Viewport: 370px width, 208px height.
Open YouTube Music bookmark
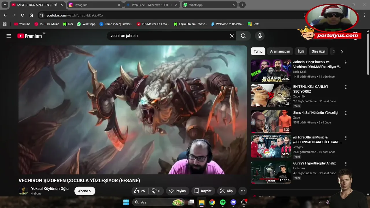tap(47, 24)
